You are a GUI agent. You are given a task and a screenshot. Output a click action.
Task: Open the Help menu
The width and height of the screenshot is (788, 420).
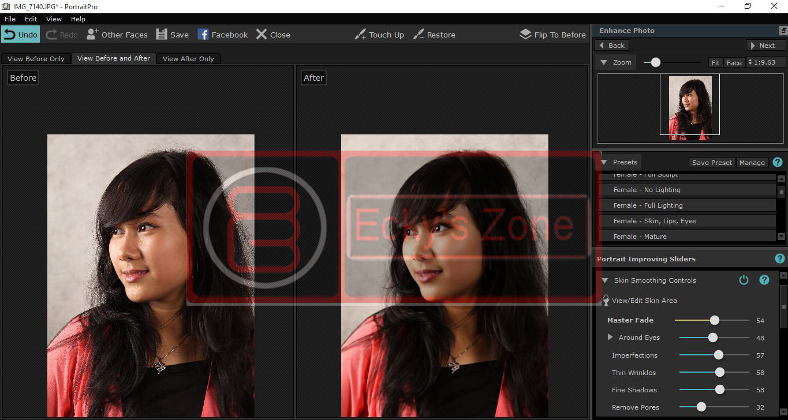[78, 19]
